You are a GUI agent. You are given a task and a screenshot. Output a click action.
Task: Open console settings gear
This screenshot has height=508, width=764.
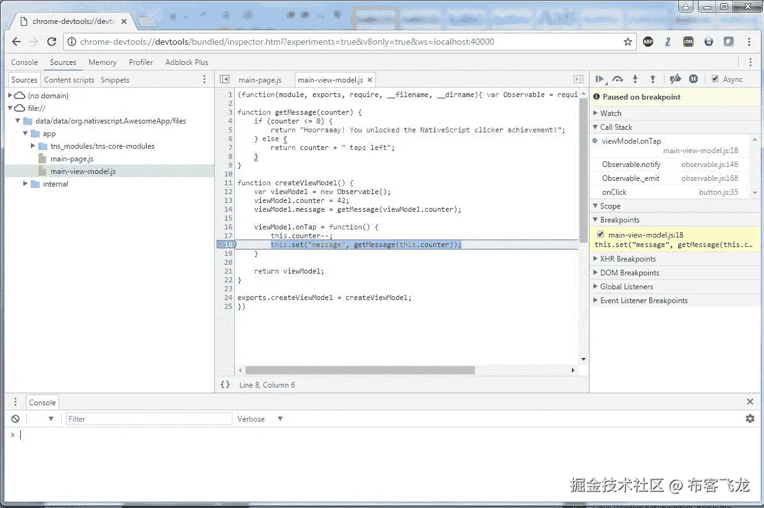coord(750,419)
